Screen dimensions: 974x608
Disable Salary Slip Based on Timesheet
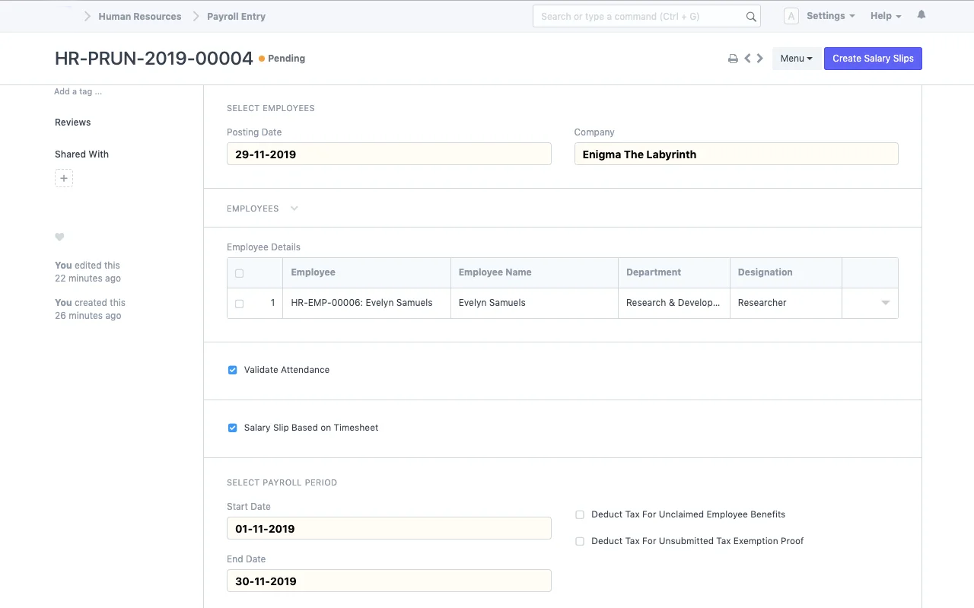point(232,428)
